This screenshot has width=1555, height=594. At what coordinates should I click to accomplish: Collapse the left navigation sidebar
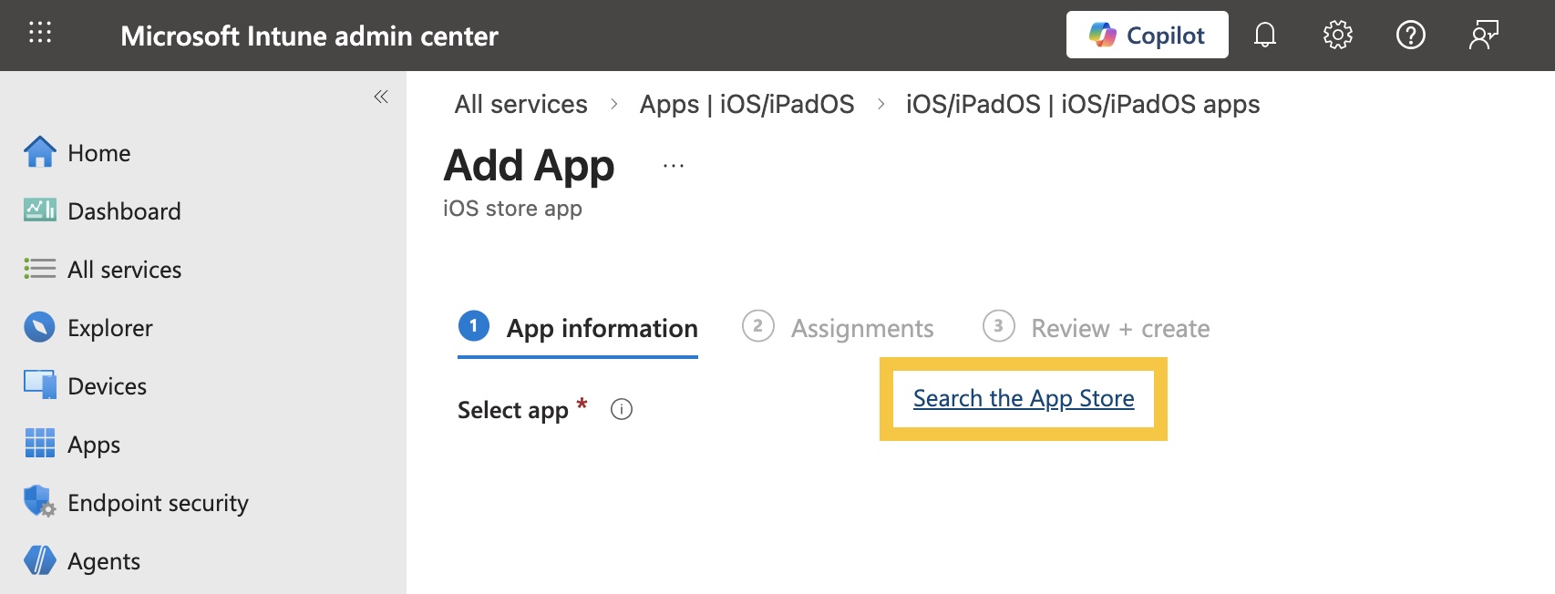381,97
